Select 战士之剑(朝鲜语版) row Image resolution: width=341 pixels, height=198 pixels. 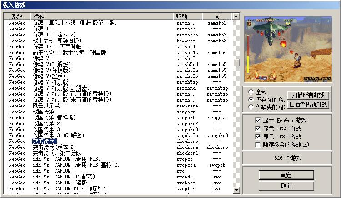click(x=118, y=41)
